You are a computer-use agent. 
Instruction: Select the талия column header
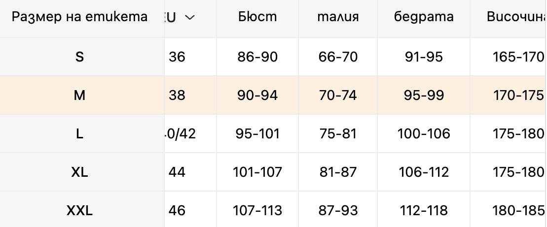pyautogui.click(x=338, y=17)
